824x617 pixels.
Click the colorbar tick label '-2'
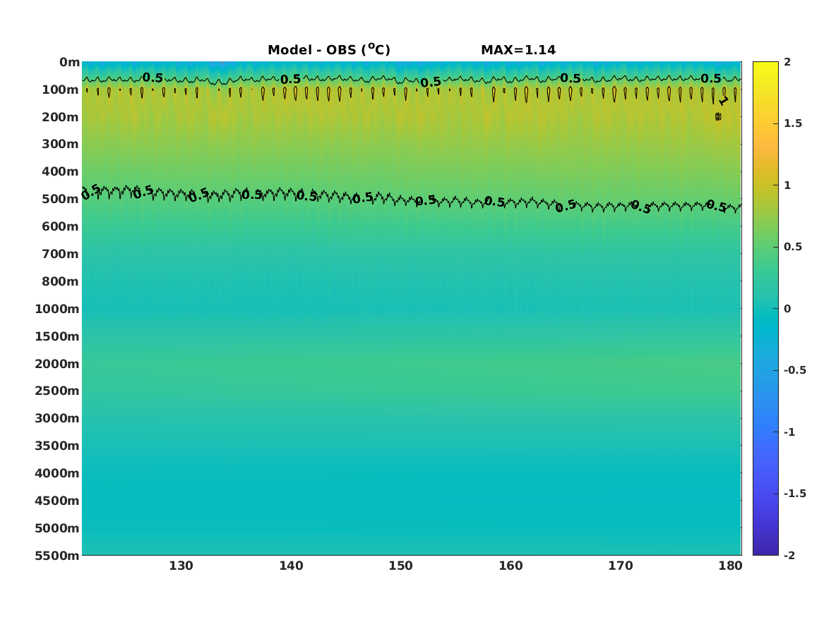coord(789,555)
